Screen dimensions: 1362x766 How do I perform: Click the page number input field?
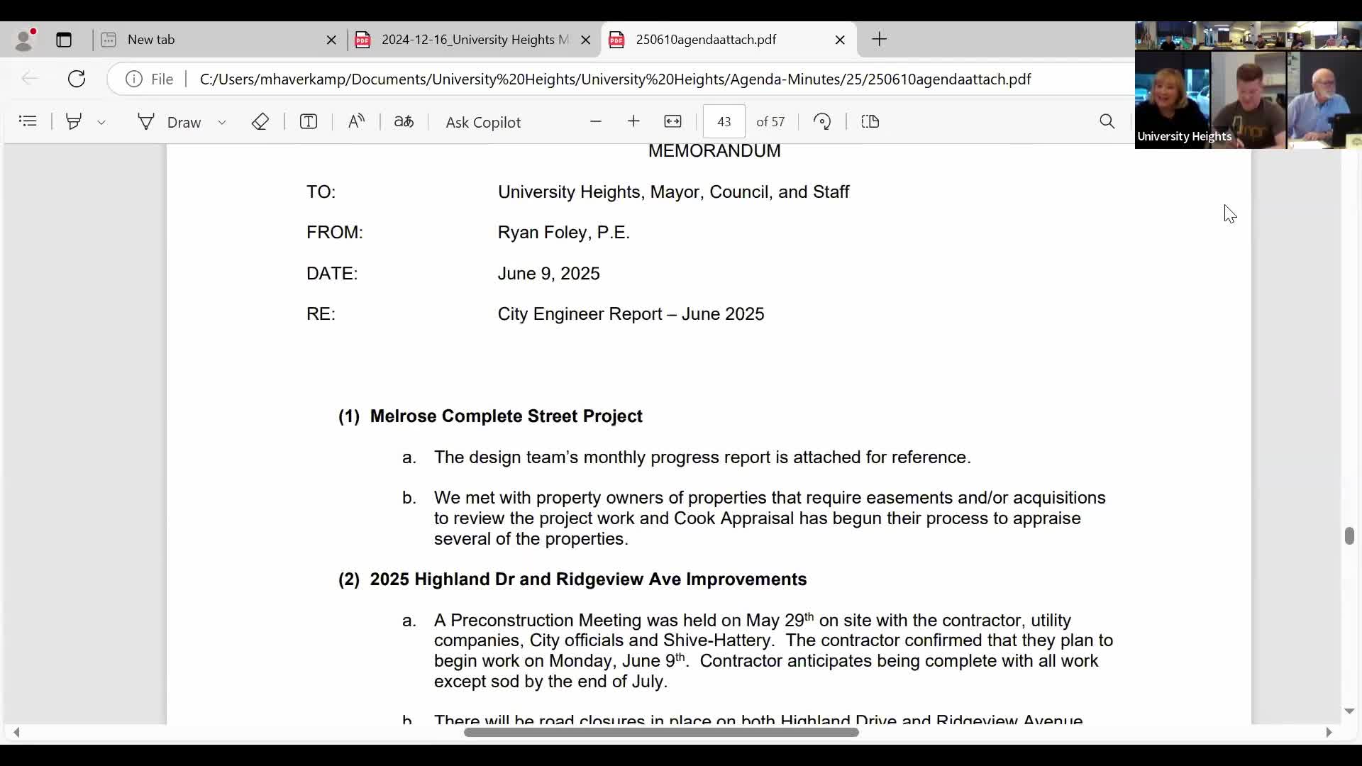724,122
